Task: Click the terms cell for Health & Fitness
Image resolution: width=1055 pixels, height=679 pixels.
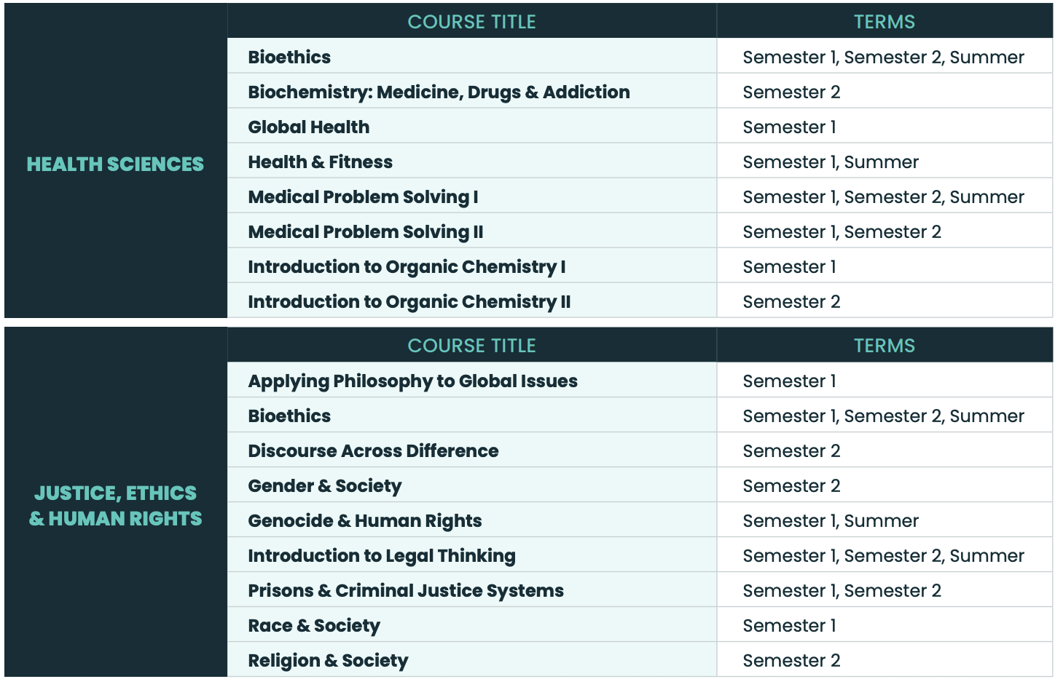Action: coord(830,162)
